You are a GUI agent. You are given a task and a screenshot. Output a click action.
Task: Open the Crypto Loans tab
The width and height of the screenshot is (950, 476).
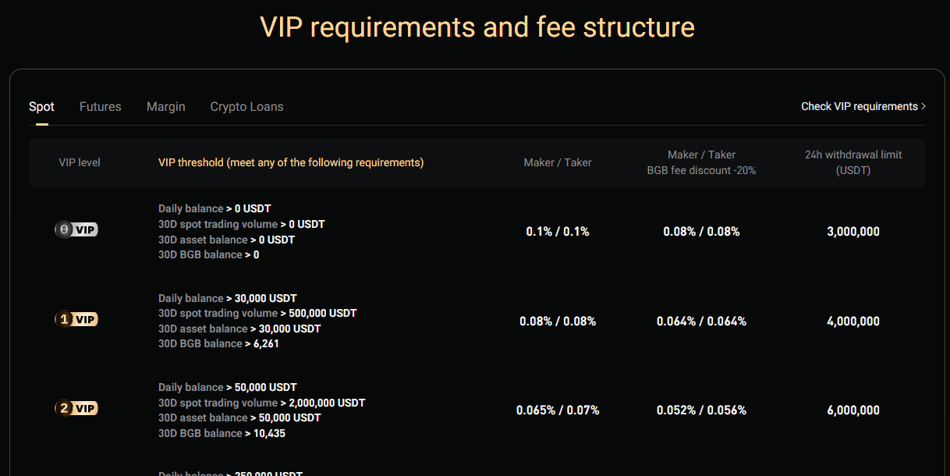click(x=246, y=107)
